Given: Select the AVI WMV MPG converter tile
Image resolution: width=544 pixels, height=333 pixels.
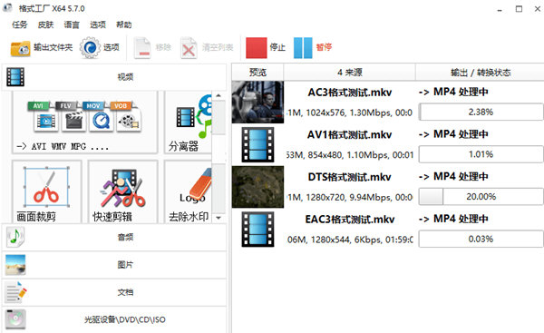Looking at the screenshot, I should pos(85,122).
